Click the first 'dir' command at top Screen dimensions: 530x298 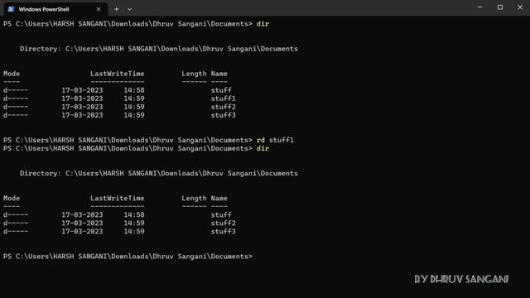[263, 24]
